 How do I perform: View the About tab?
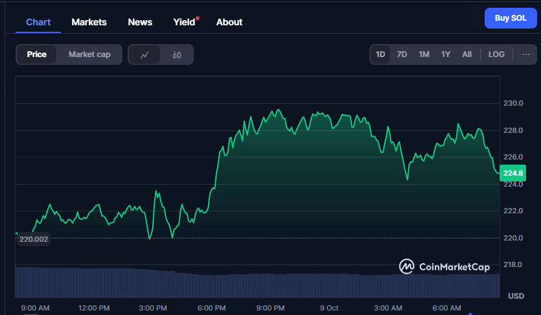pyautogui.click(x=229, y=22)
